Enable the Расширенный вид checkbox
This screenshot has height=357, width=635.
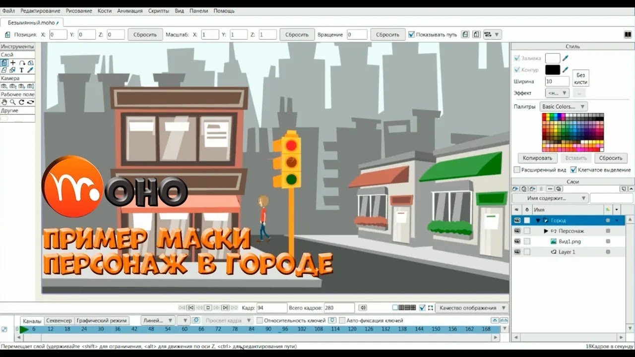pyautogui.click(x=517, y=170)
